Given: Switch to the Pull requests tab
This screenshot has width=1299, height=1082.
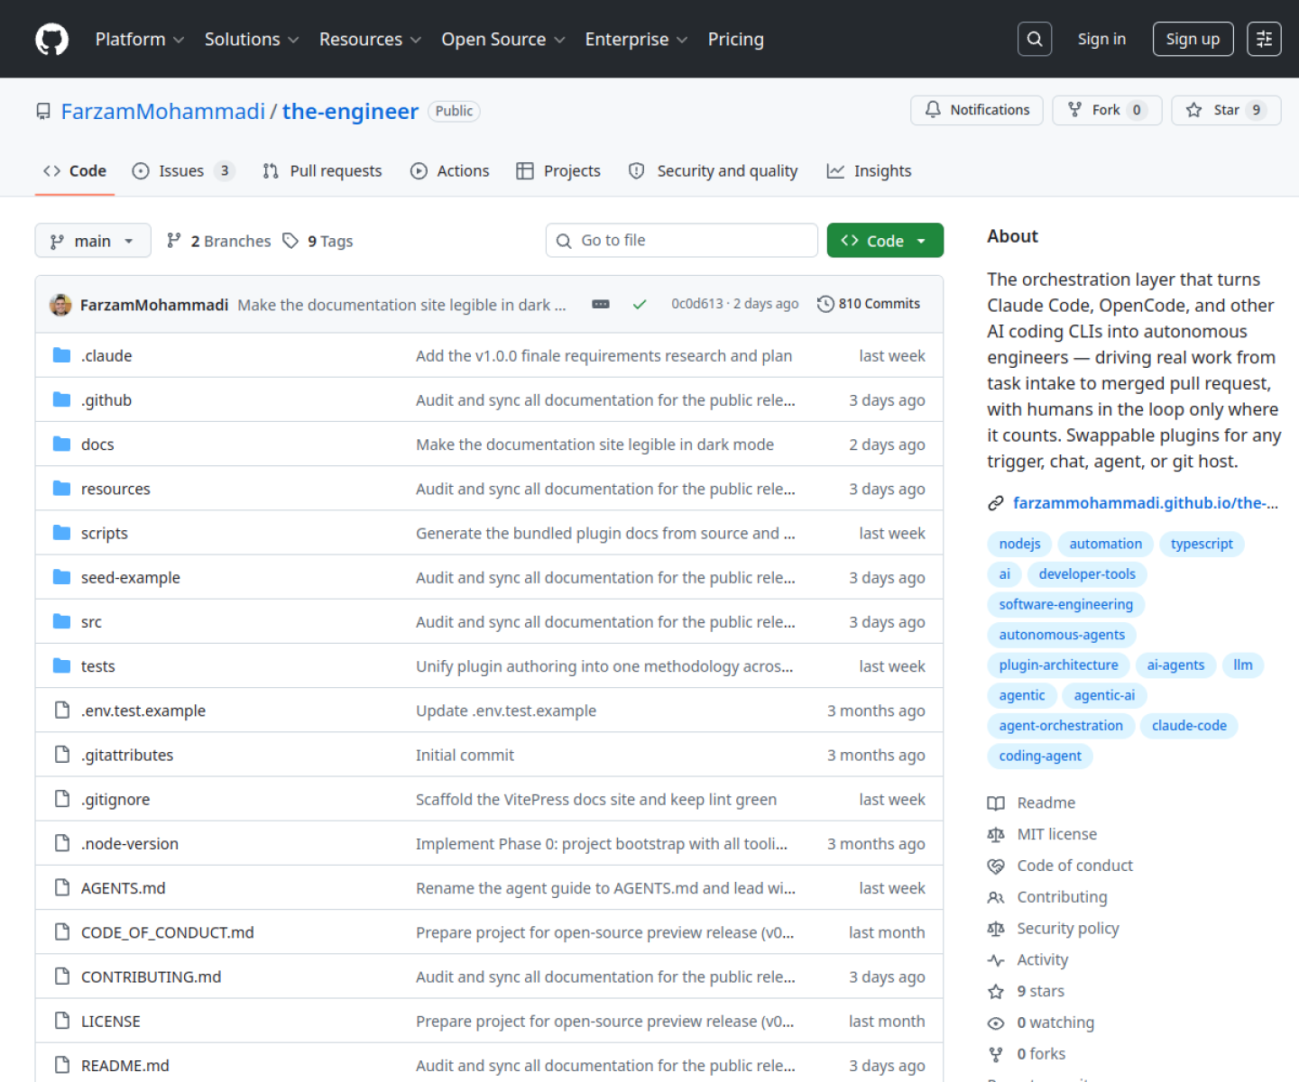Looking at the screenshot, I should [322, 171].
